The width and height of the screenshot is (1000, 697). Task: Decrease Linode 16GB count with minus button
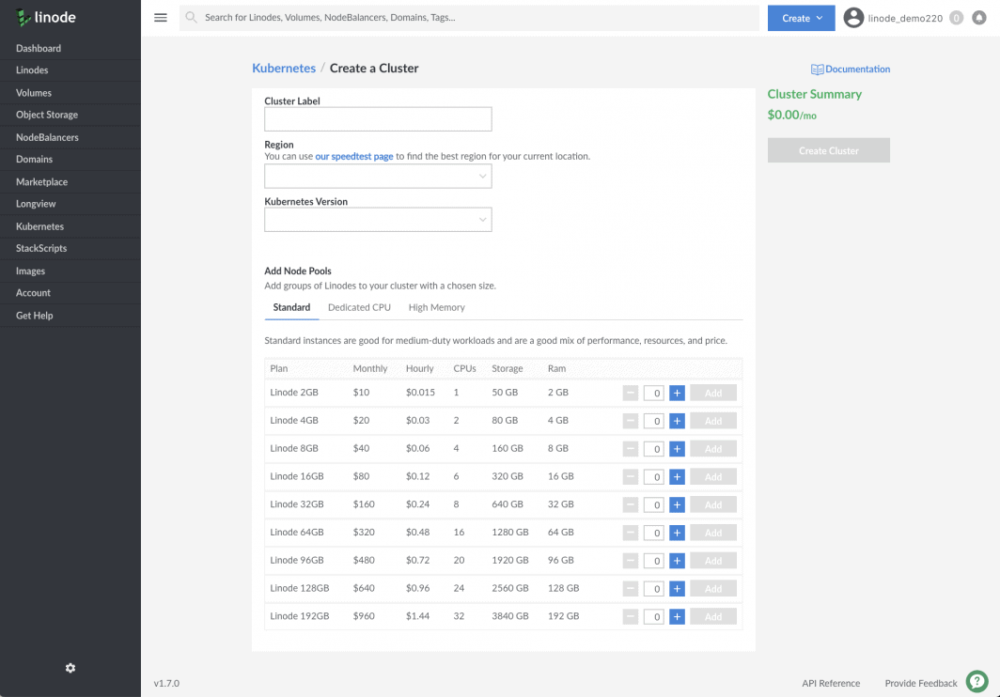tap(631, 477)
